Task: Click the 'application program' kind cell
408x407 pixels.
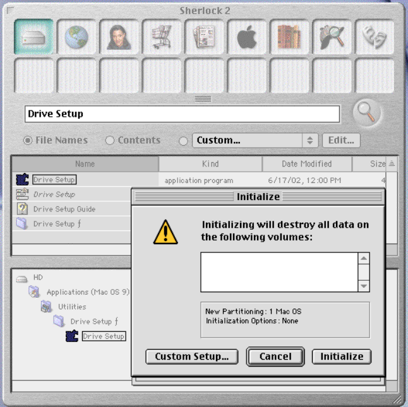Action: click(x=199, y=180)
